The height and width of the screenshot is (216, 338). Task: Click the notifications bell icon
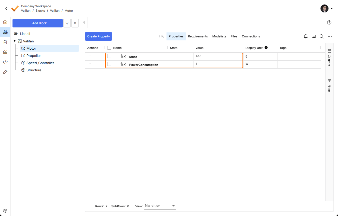pyautogui.click(x=306, y=36)
